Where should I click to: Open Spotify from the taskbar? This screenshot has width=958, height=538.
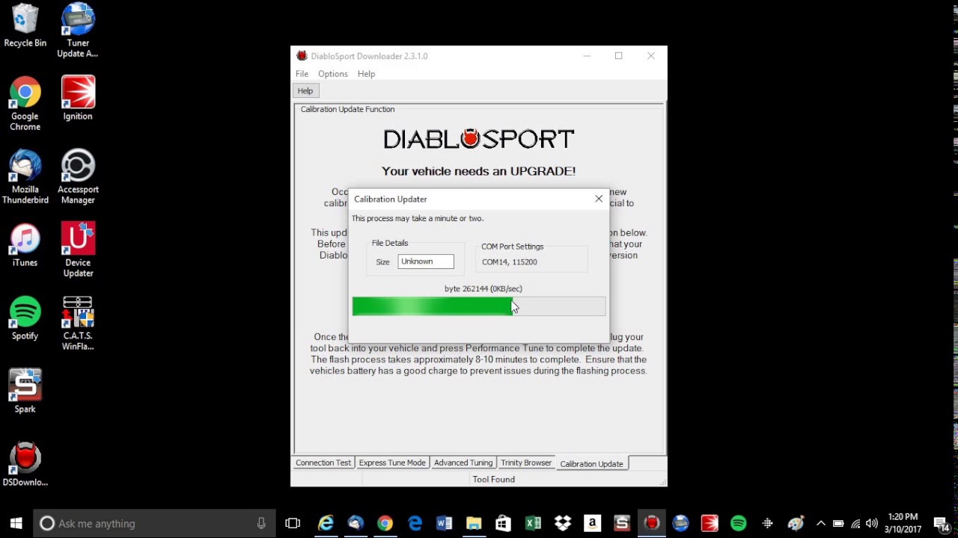(739, 523)
